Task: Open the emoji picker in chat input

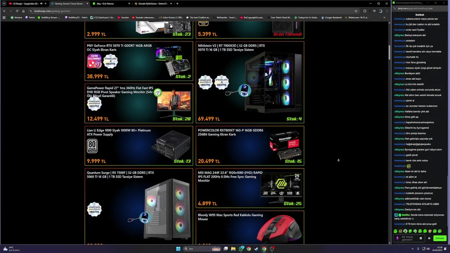Action: point(421,238)
